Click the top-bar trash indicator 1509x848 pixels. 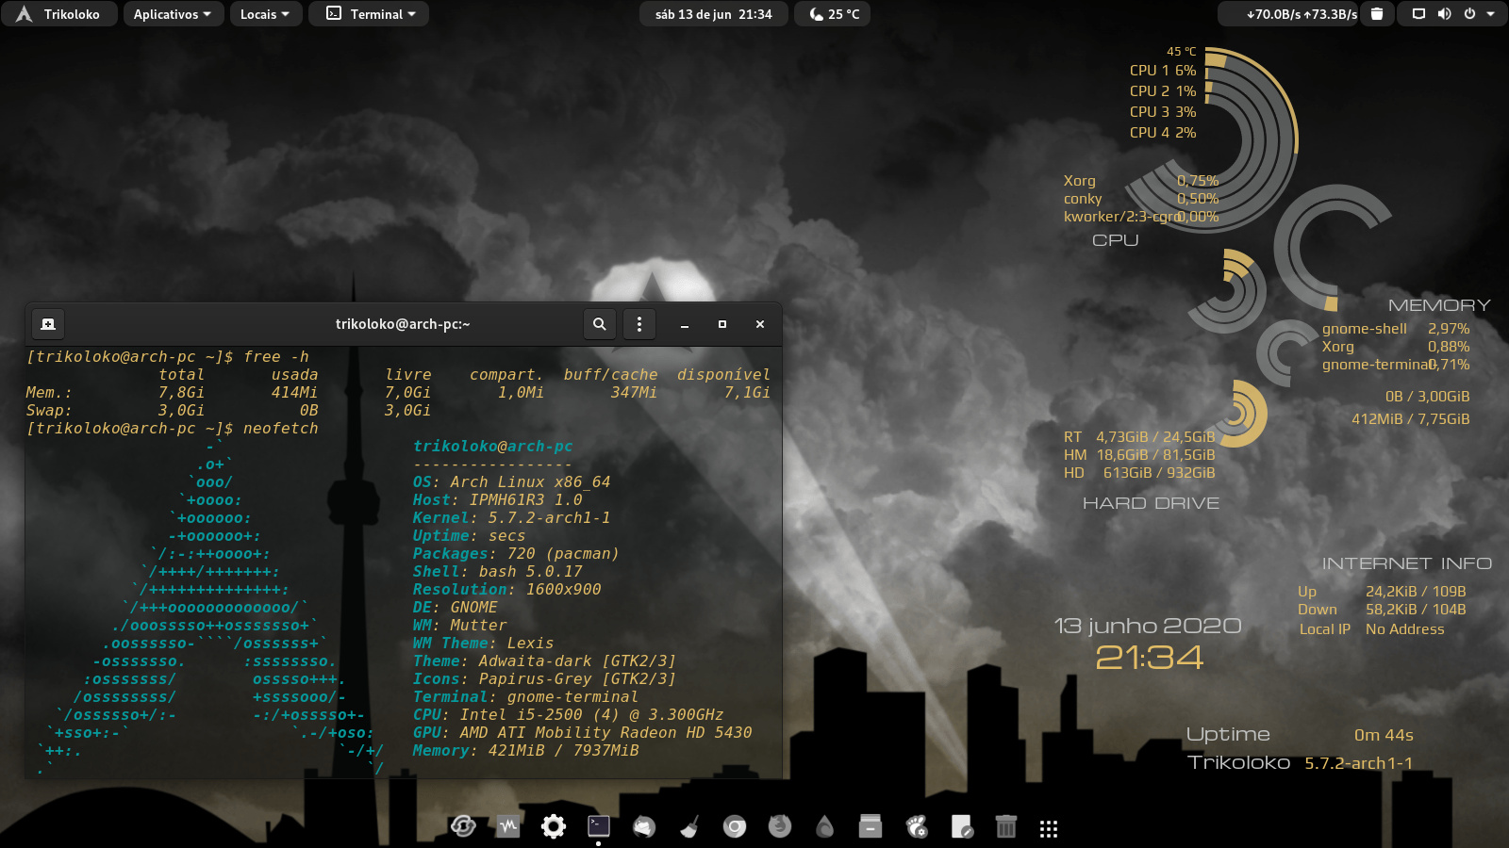tap(1377, 14)
